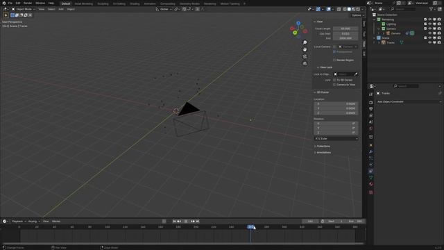The image size is (444, 250).
Task: Select solid viewport shading mode
Action: (x=349, y=9)
